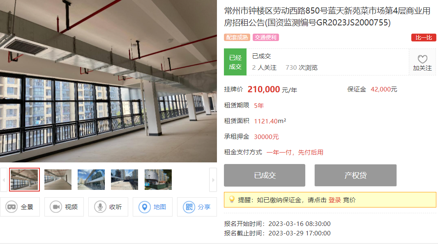
Task: Click the 收听 microphone icon
Action: pyautogui.click(x=100, y=207)
